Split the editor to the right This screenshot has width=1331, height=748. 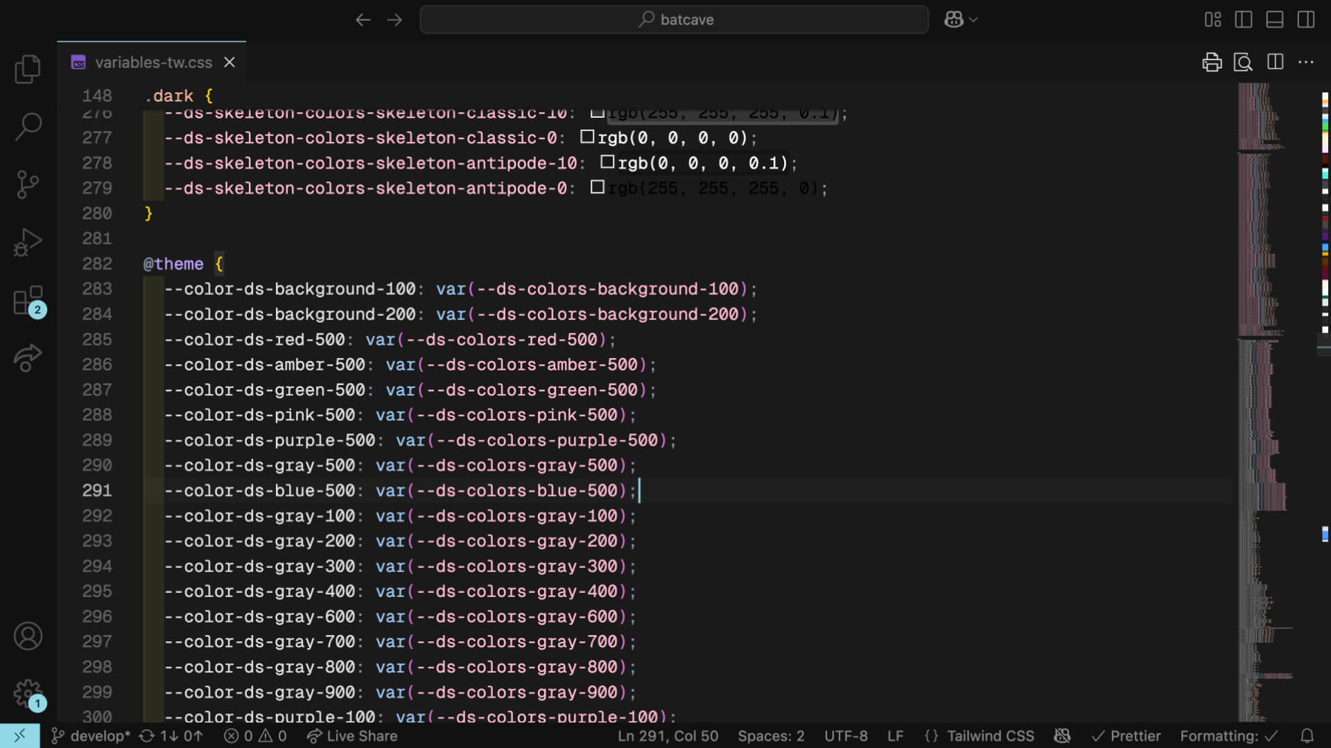pos(1275,62)
